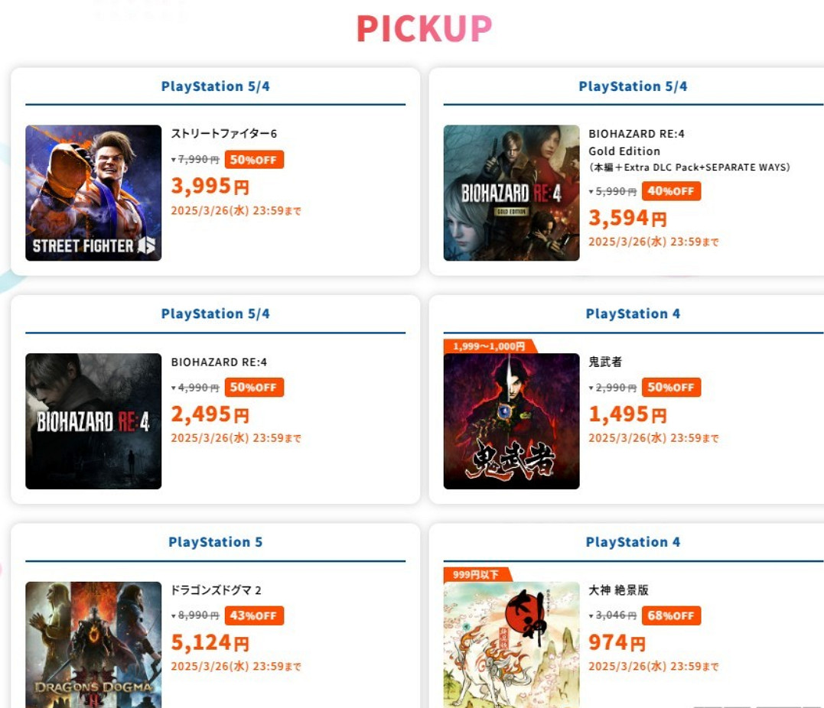Click the 2,495円 price for BIOHAZARD RE:4
The height and width of the screenshot is (708, 824).
tap(210, 414)
